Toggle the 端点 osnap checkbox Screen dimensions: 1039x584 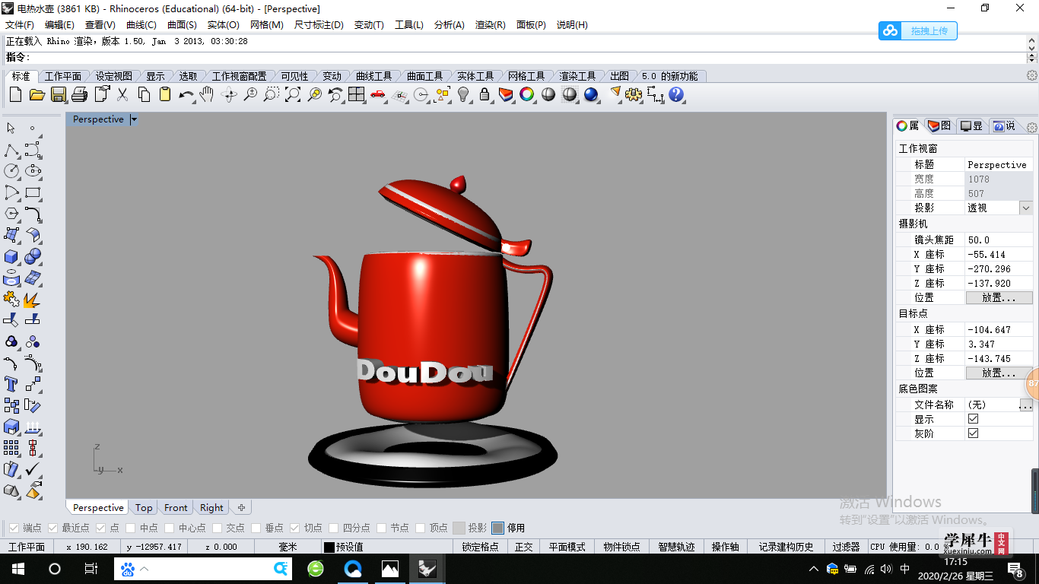14,528
